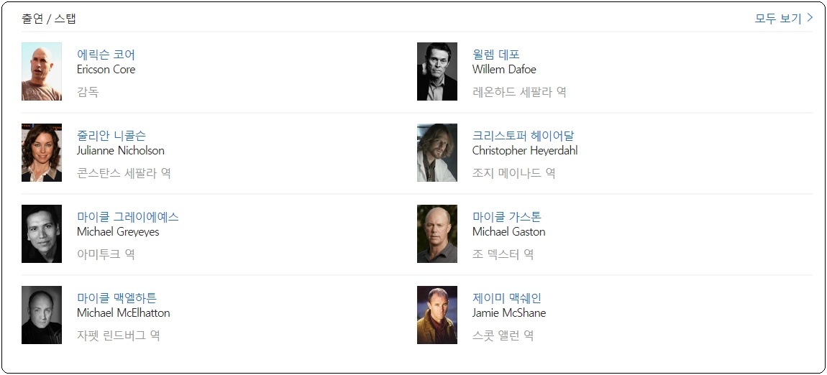Click the 출연 / 스탭 section heading
Screen dimensions: 827x375
point(49,18)
